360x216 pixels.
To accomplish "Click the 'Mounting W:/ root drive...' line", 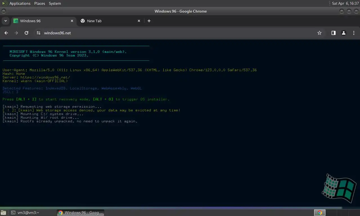I will coord(41,118).
